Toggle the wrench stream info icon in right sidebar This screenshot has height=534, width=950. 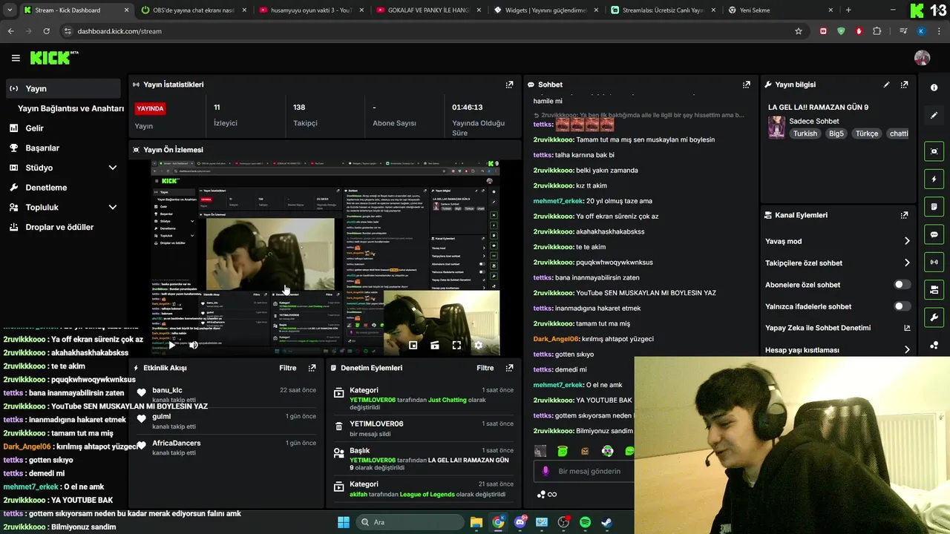tap(934, 317)
